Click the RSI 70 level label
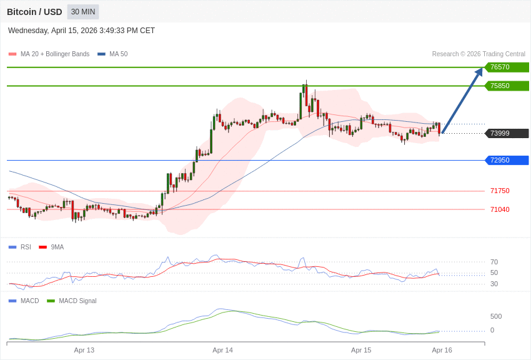Screen dimensions: 531x360 tap(494, 262)
